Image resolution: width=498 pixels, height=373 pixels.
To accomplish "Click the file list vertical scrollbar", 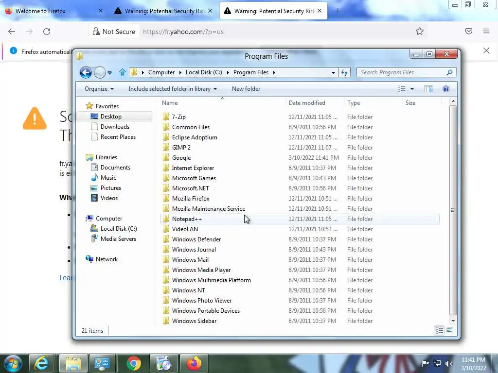I will (453, 210).
